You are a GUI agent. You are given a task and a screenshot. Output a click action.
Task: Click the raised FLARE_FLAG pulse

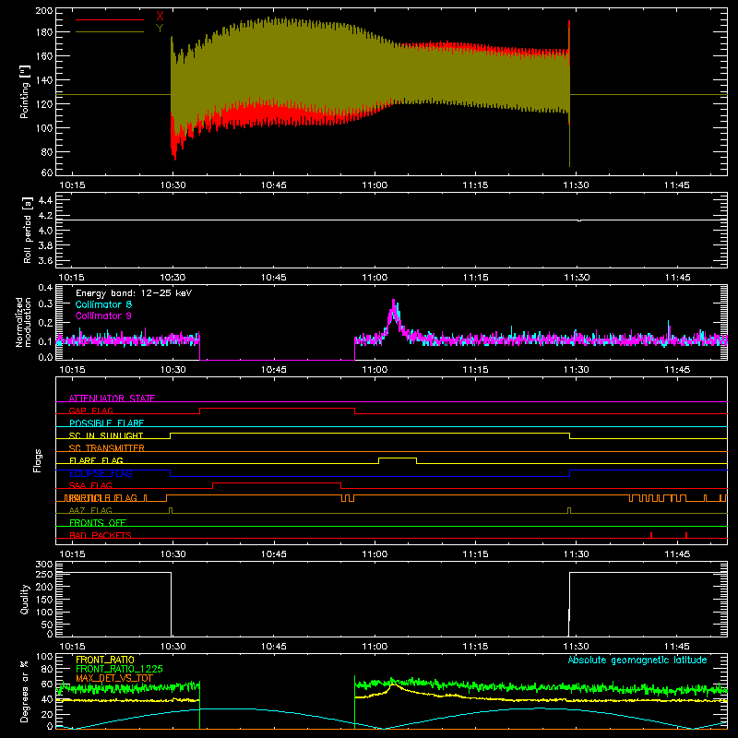(398, 458)
